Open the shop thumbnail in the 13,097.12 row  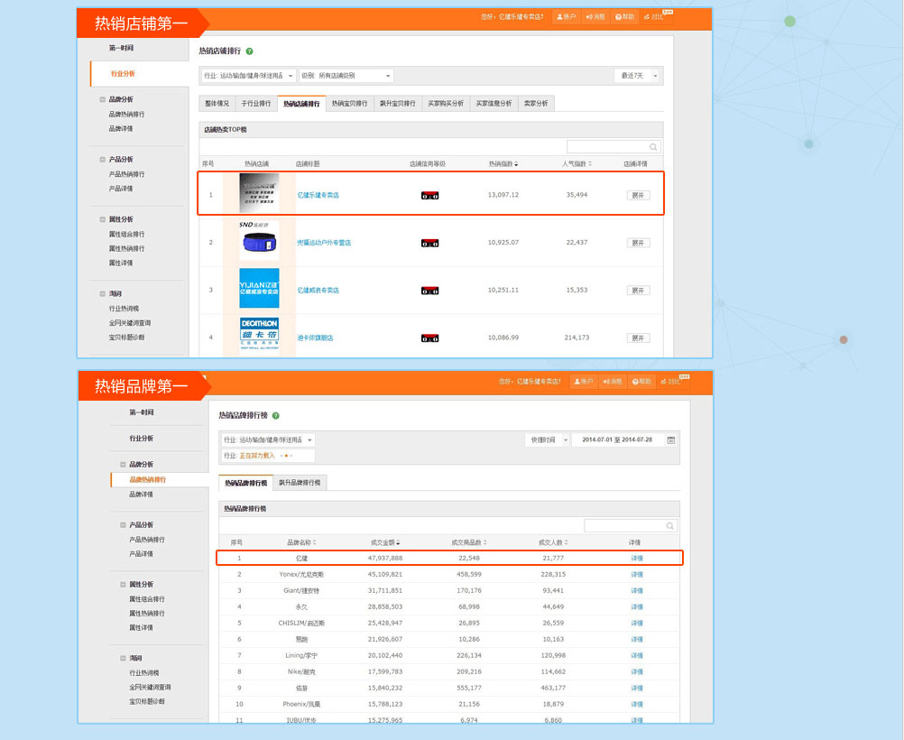pos(259,193)
